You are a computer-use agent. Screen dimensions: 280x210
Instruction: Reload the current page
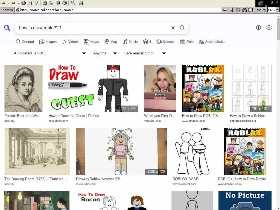point(30,3)
